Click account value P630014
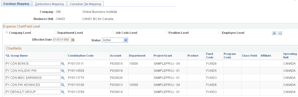The width and height of the screenshot is (298, 97). coord(116,92)
